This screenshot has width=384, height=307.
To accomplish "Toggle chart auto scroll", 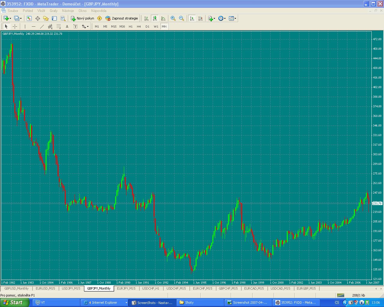I will 192,18.
